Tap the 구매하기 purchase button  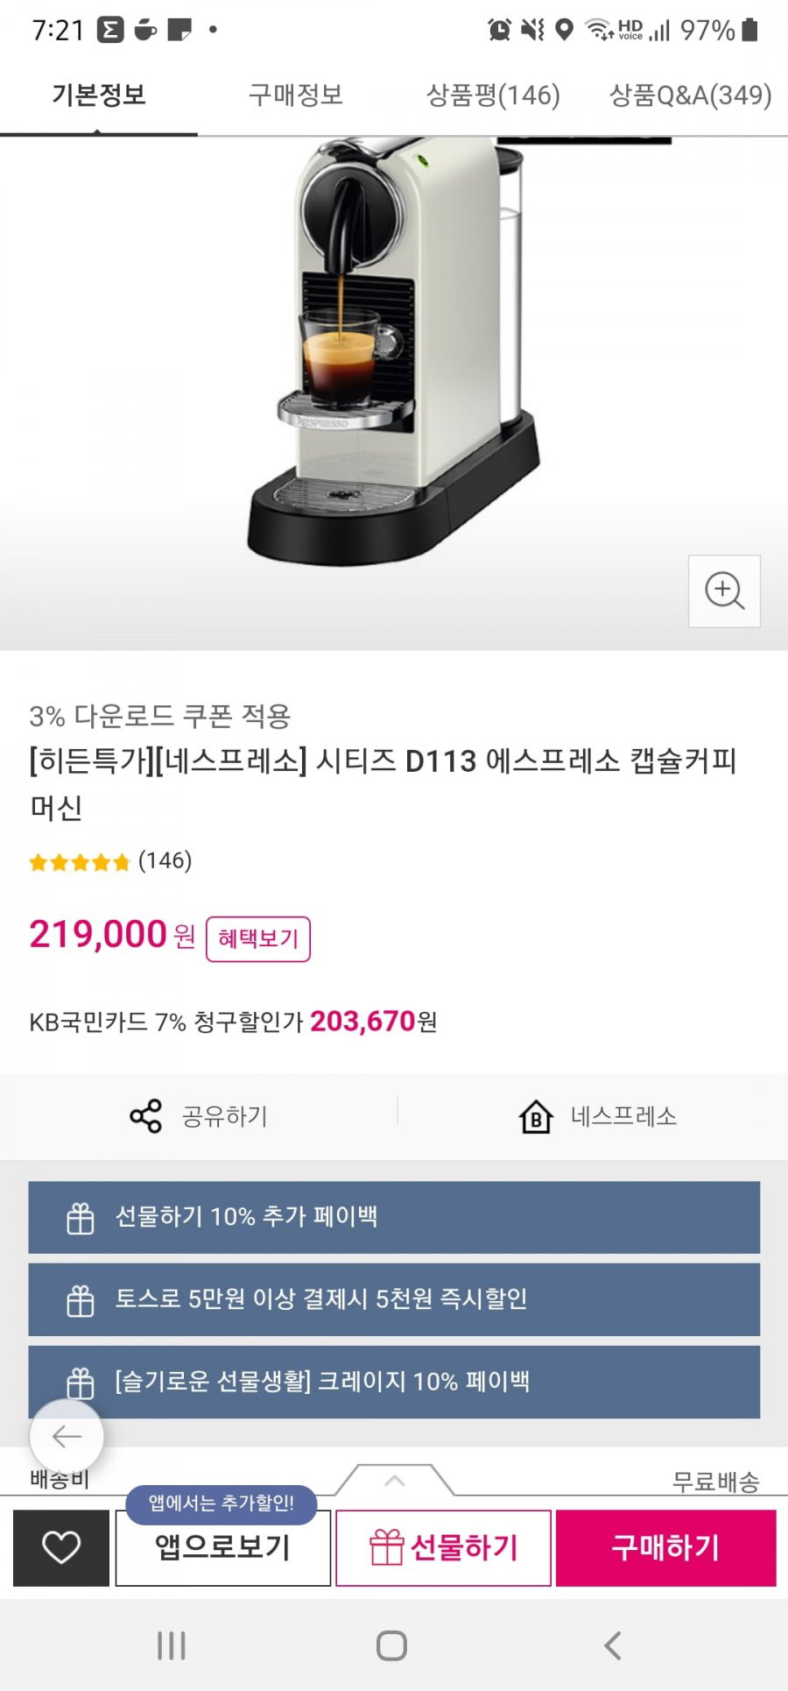665,1547
